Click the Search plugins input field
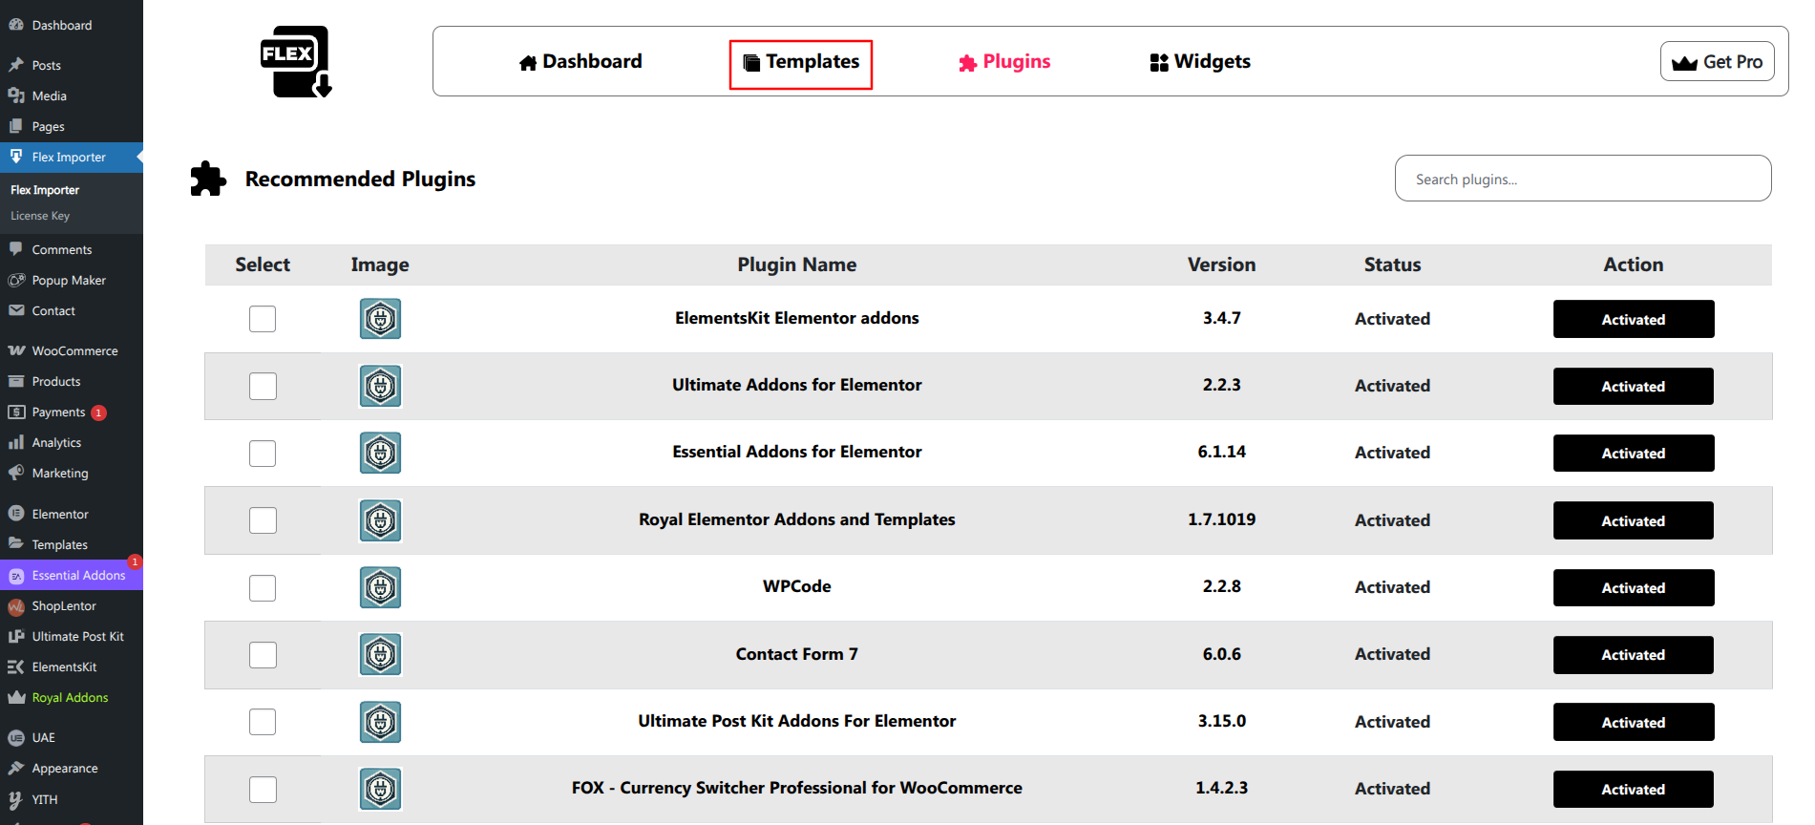The height and width of the screenshot is (825, 1815). [x=1583, y=179]
